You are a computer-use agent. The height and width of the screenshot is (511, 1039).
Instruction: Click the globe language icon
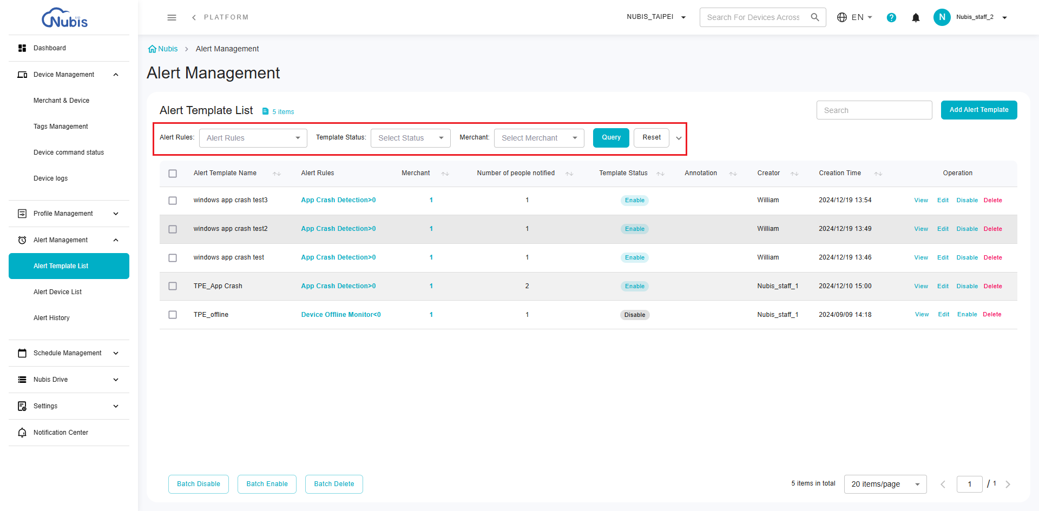point(842,17)
